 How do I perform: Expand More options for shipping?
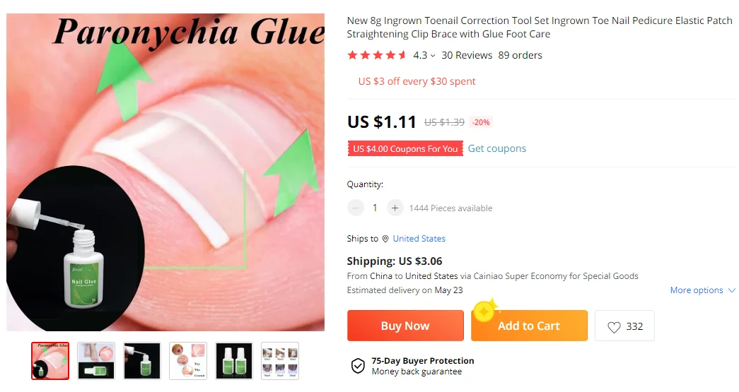[702, 290]
